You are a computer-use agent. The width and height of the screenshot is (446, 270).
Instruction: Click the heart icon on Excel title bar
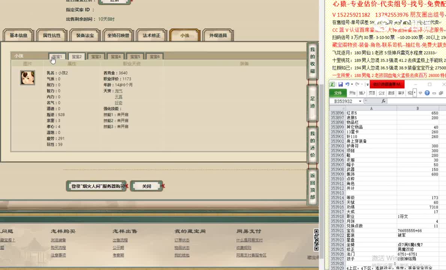pyautogui.click(x=420, y=93)
